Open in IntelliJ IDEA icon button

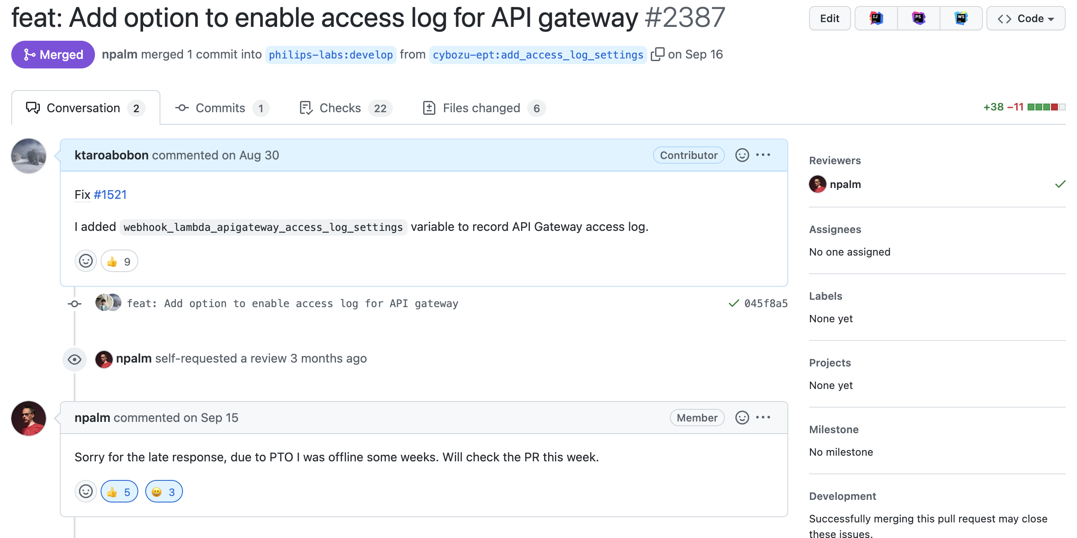pyautogui.click(x=876, y=18)
